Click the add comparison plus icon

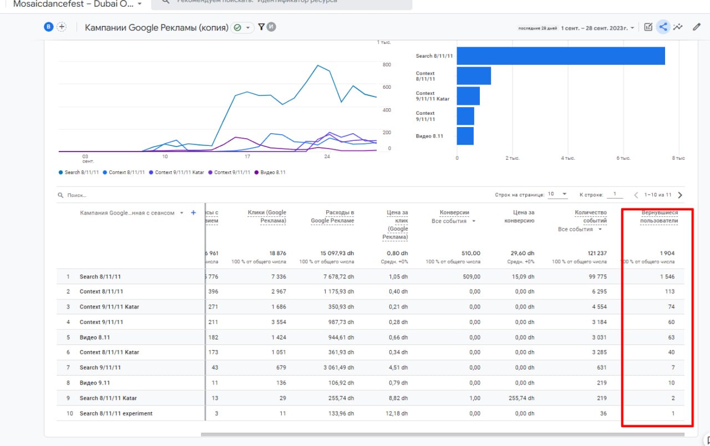coord(62,27)
